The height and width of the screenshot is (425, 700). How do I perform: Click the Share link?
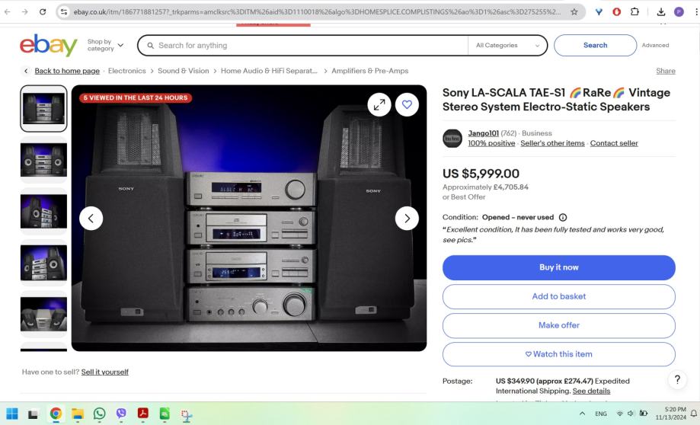click(x=665, y=71)
